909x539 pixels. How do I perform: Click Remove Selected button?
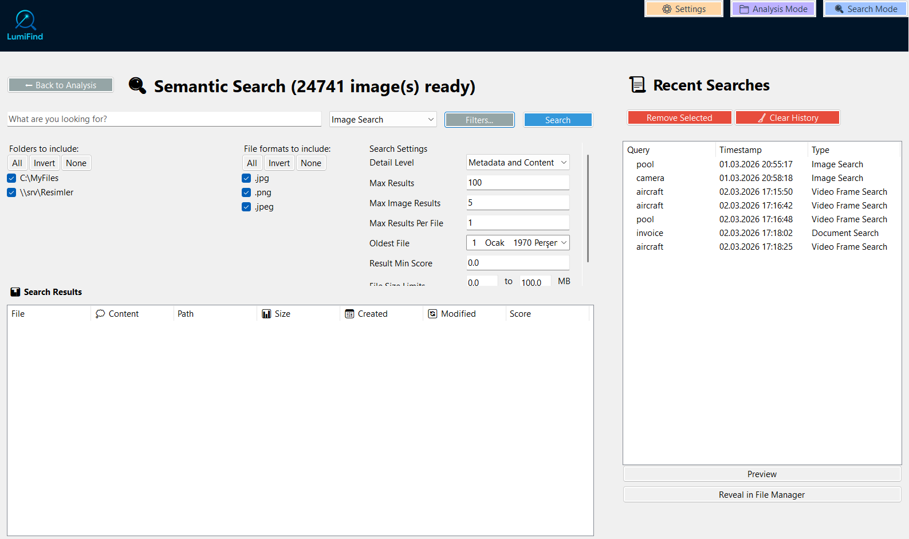coord(679,118)
